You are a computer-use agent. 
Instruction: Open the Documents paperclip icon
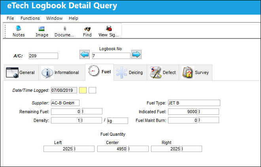[65, 28]
